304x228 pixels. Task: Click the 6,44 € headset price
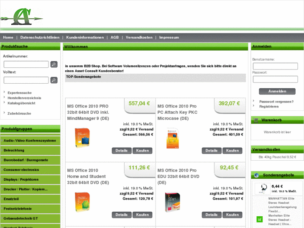[277, 186]
